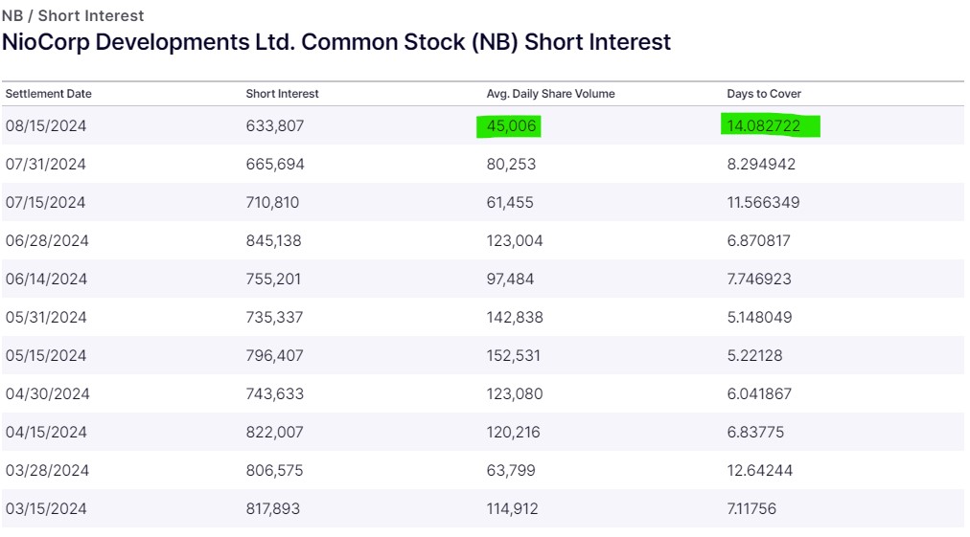Click the Avg. Daily Share Volume header
Viewport: 970px width, 537px height.
coord(551,94)
